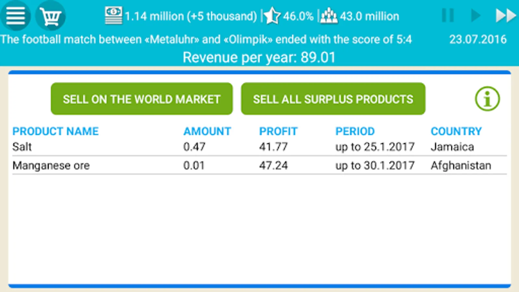Viewport: 519px width, 292px height.
Task: Tap the star rating icon
Action: pyautogui.click(x=272, y=16)
